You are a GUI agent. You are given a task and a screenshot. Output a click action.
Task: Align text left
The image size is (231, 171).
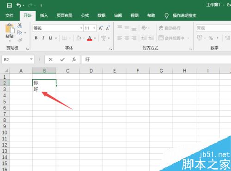click(120, 38)
